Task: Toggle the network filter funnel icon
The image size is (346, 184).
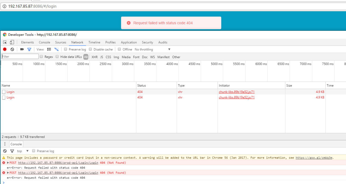Action: 29,49
